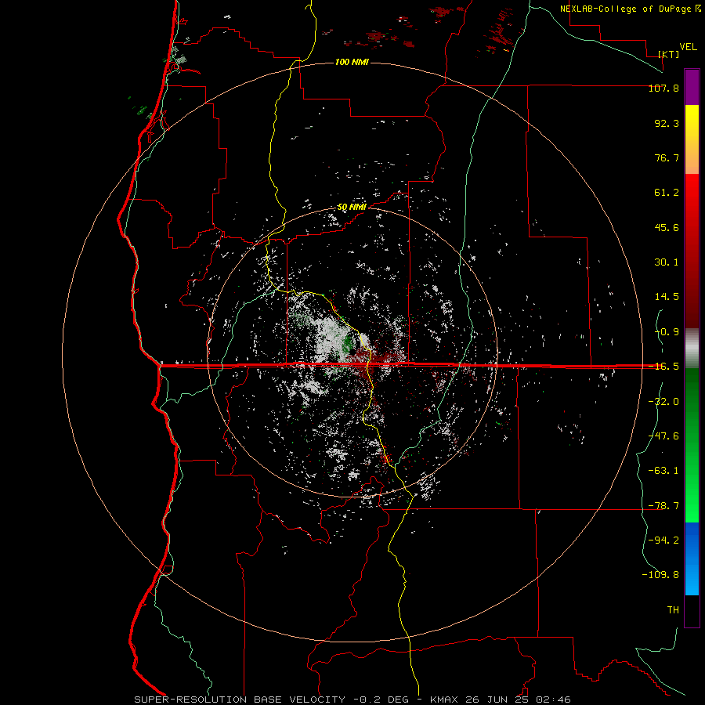Image resolution: width=705 pixels, height=705 pixels.
Task: Select the -63.1 velocity scale value
Action: (663, 471)
